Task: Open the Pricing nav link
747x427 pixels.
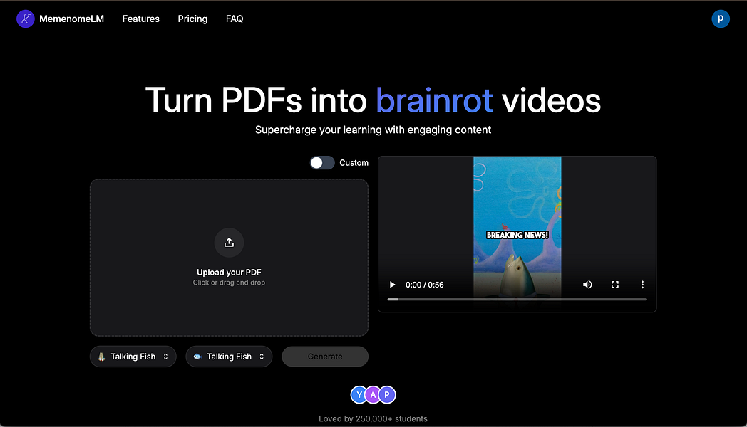Action: click(x=192, y=19)
